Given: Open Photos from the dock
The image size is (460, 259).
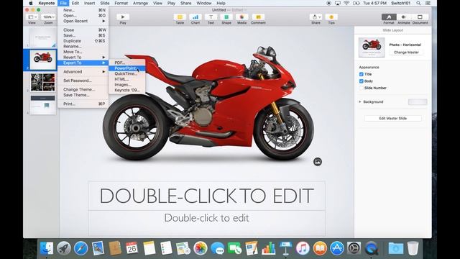Looking at the screenshot, I should tap(201, 248).
